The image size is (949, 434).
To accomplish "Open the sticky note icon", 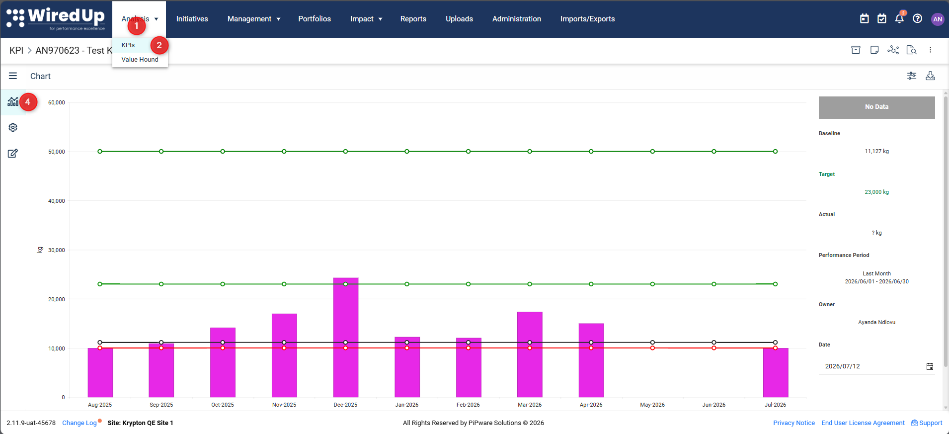I will coord(874,50).
